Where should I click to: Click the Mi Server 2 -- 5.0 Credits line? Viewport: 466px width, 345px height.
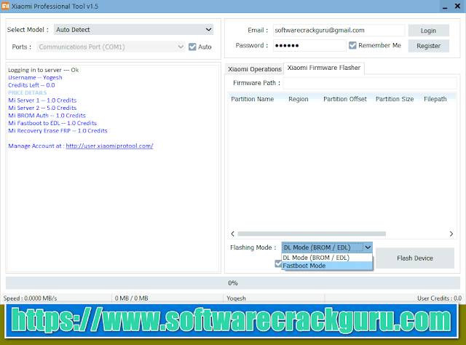click(x=42, y=108)
